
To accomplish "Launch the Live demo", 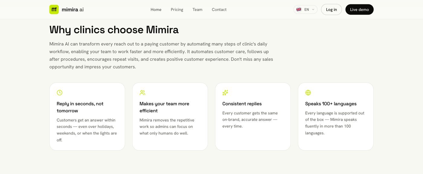I will point(359,9).
